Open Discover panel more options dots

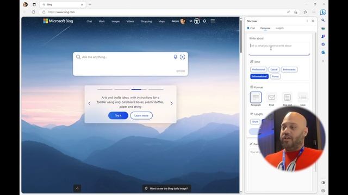[307, 21]
